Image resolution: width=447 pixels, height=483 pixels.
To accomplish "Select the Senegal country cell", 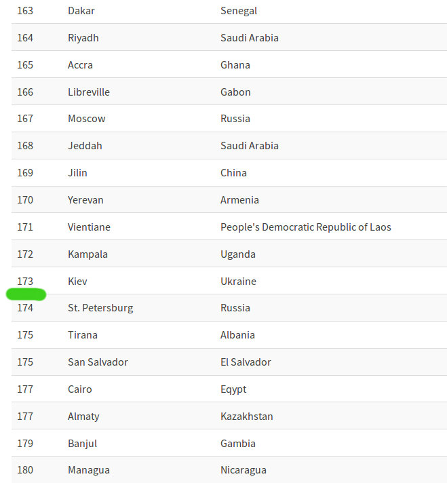I will 238,11.
